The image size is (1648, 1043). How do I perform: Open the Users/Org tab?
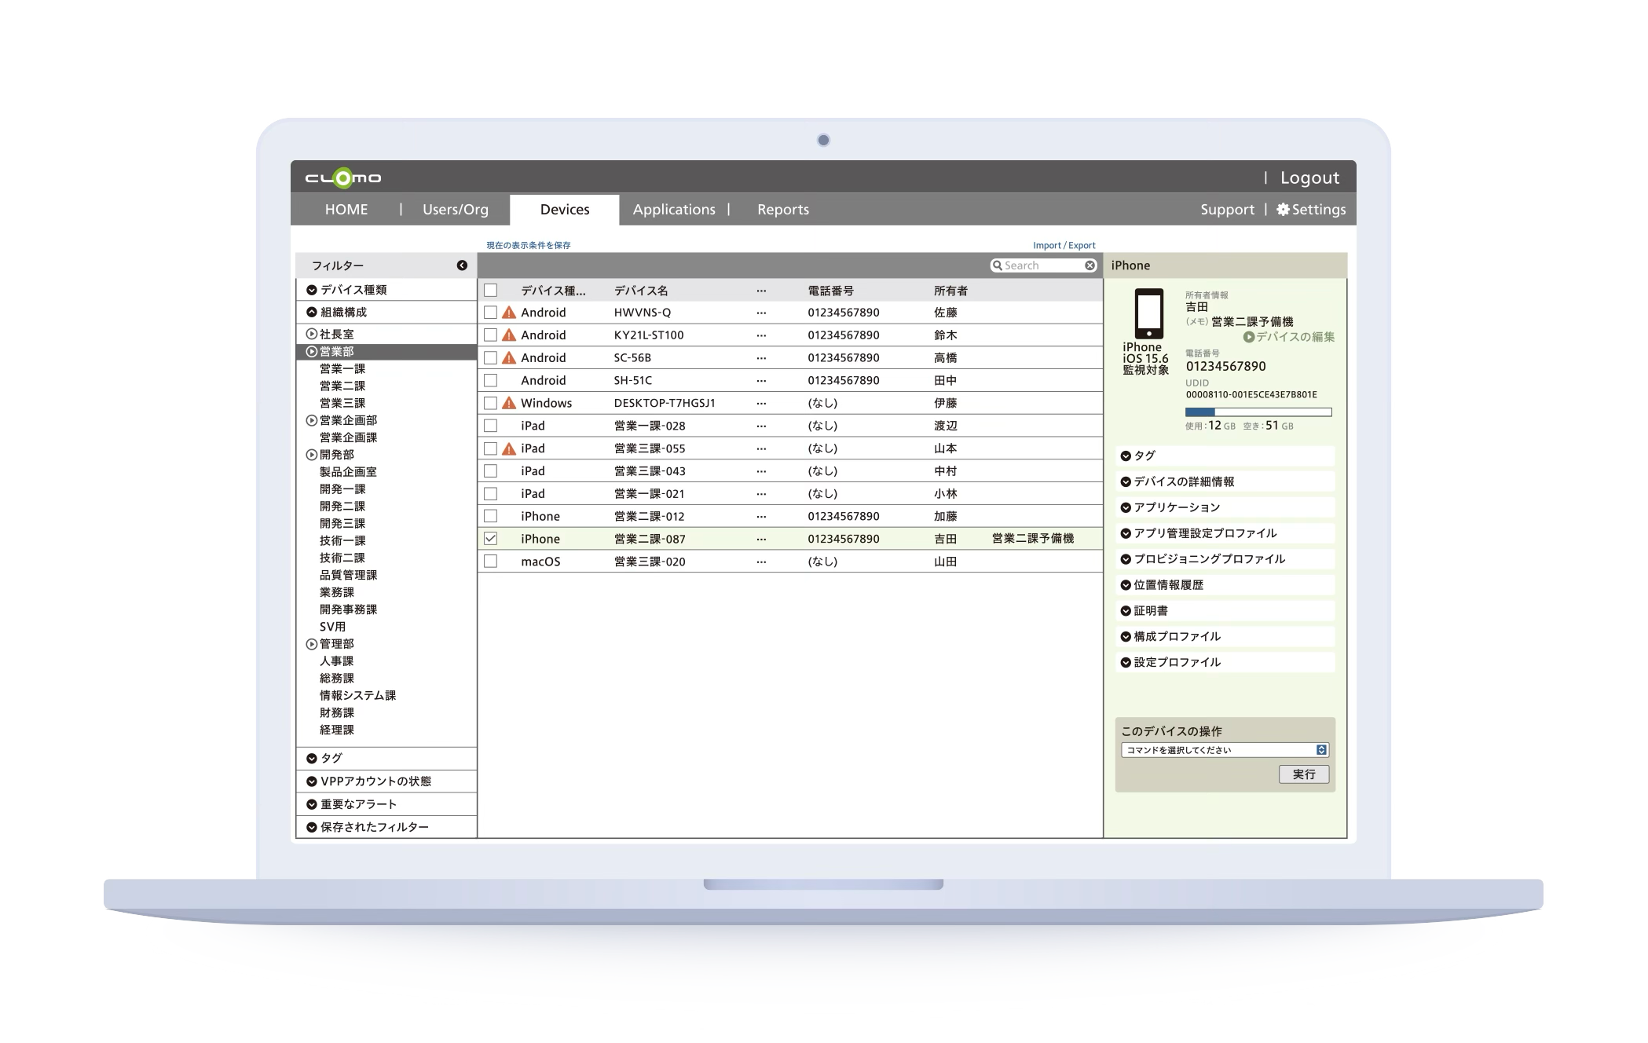click(x=456, y=210)
